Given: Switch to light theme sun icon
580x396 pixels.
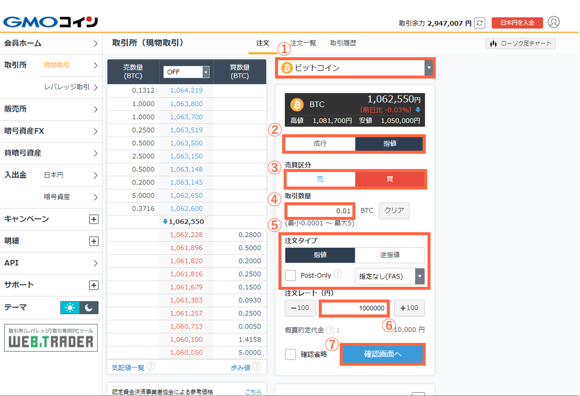Looking at the screenshot, I should pyautogui.click(x=70, y=307).
